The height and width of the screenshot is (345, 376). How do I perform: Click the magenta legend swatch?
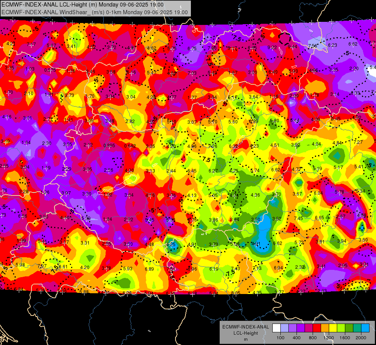[309, 328]
